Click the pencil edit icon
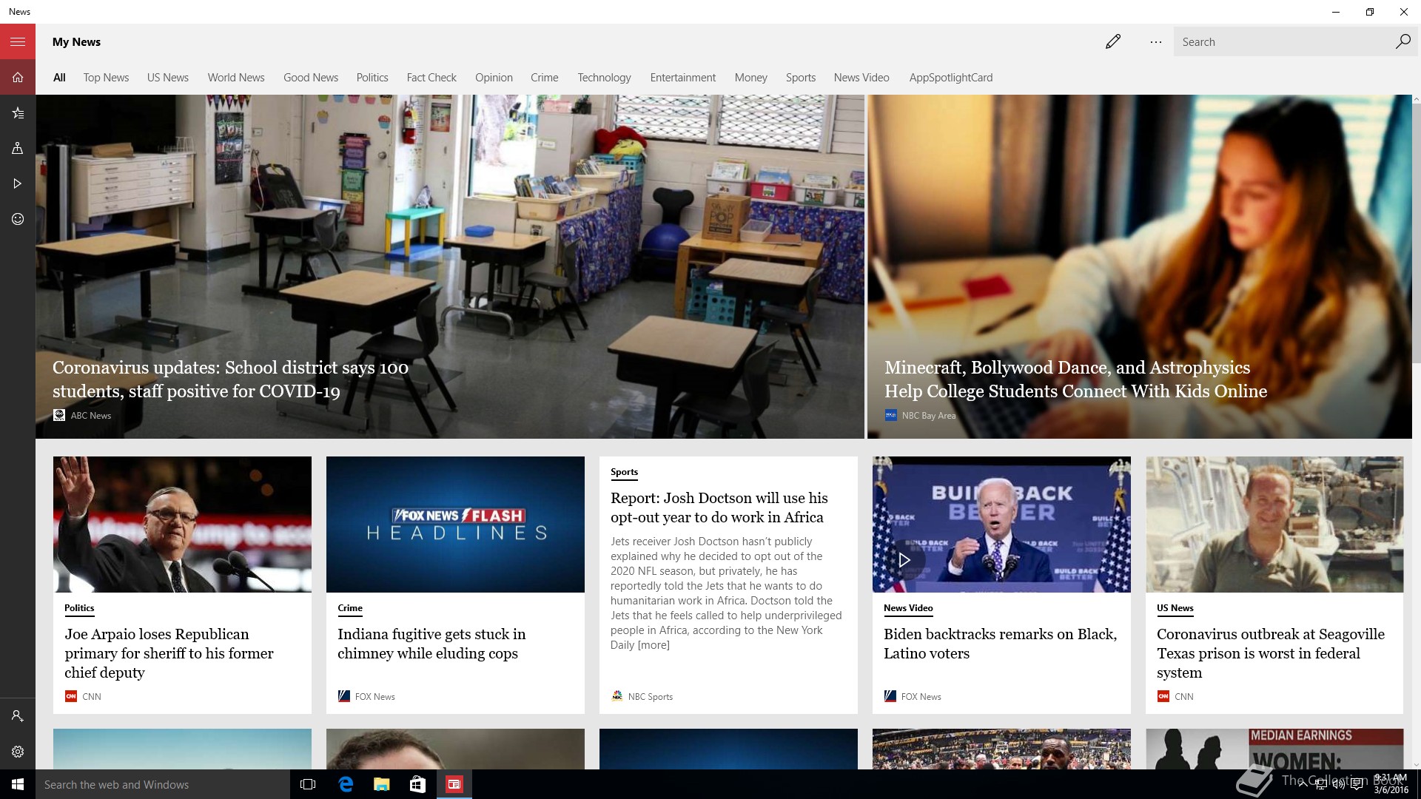1421x799 pixels. click(x=1113, y=41)
